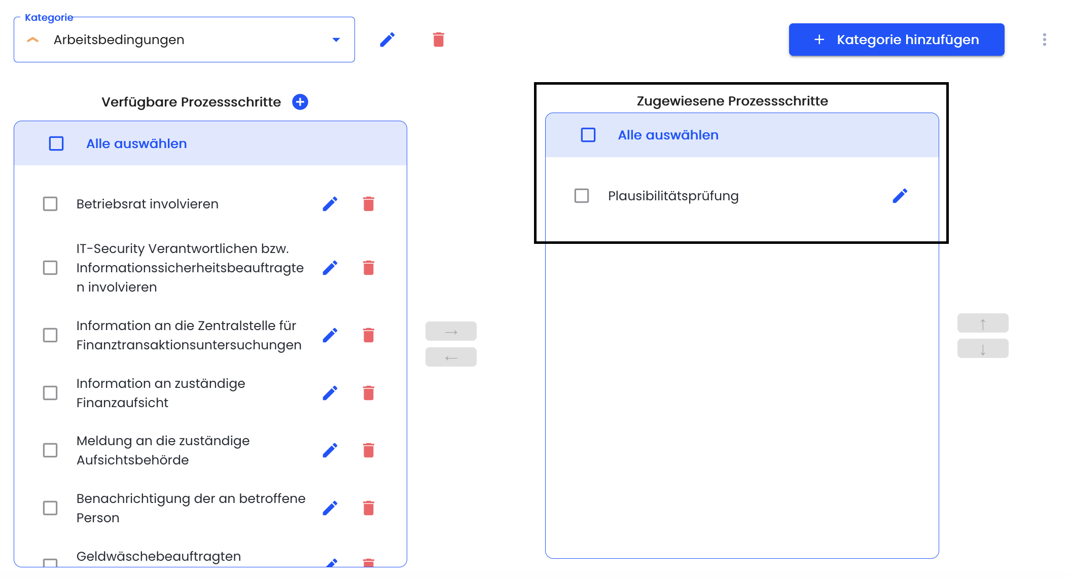Delete 'Meldung an die zuständige Aufsichtsbehörde'
Viewport: 1069px width, 578px height.
[x=369, y=450]
